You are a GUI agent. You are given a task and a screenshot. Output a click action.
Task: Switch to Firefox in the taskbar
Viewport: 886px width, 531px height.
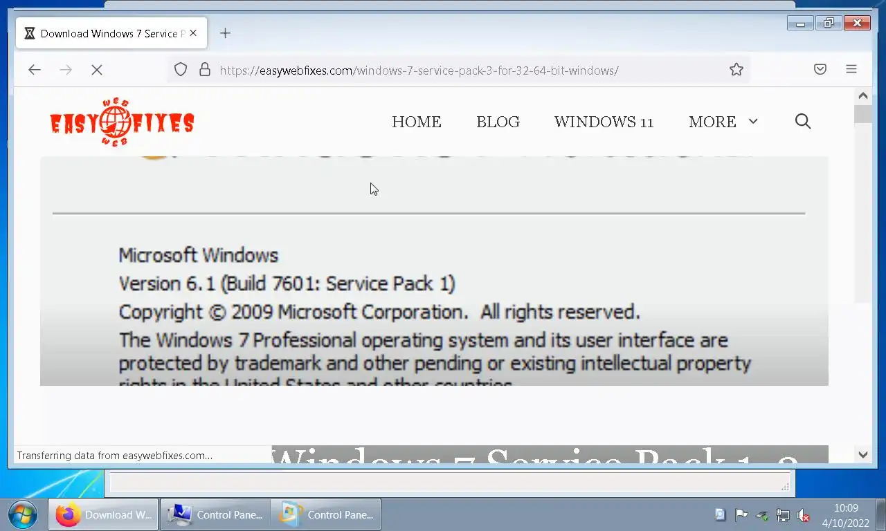click(x=104, y=514)
